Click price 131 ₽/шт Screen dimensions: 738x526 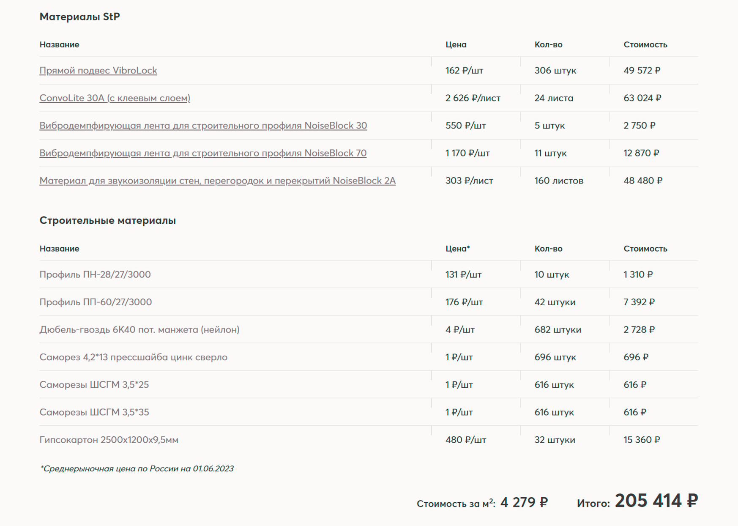click(x=463, y=274)
